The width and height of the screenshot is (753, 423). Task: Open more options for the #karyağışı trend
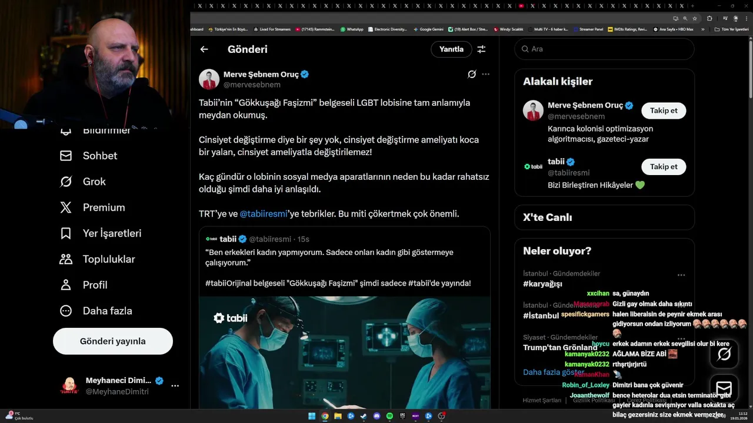[x=681, y=275]
